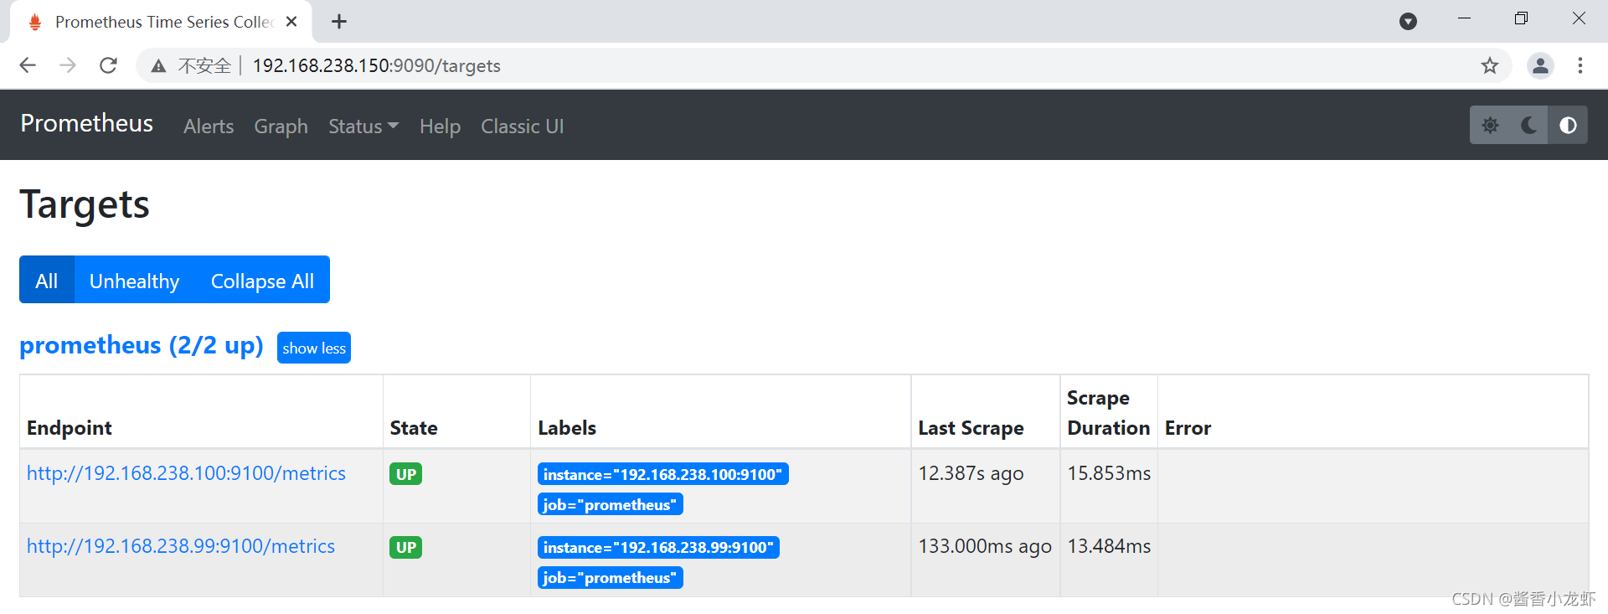Close the Prometheus Time Series tab
Screen dimensions: 1608x614
pyautogui.click(x=291, y=22)
